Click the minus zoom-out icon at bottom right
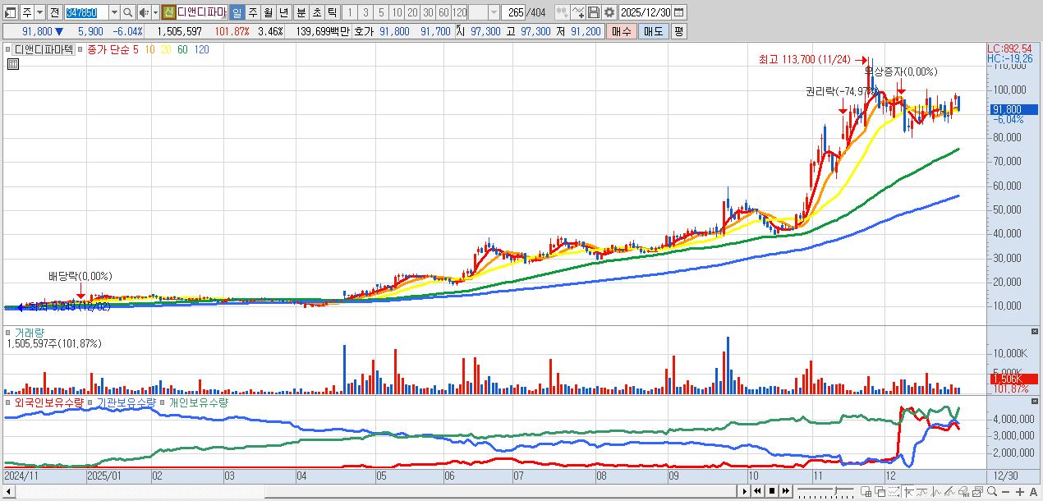Viewport: 1043px width, 501px height. [x=1005, y=491]
